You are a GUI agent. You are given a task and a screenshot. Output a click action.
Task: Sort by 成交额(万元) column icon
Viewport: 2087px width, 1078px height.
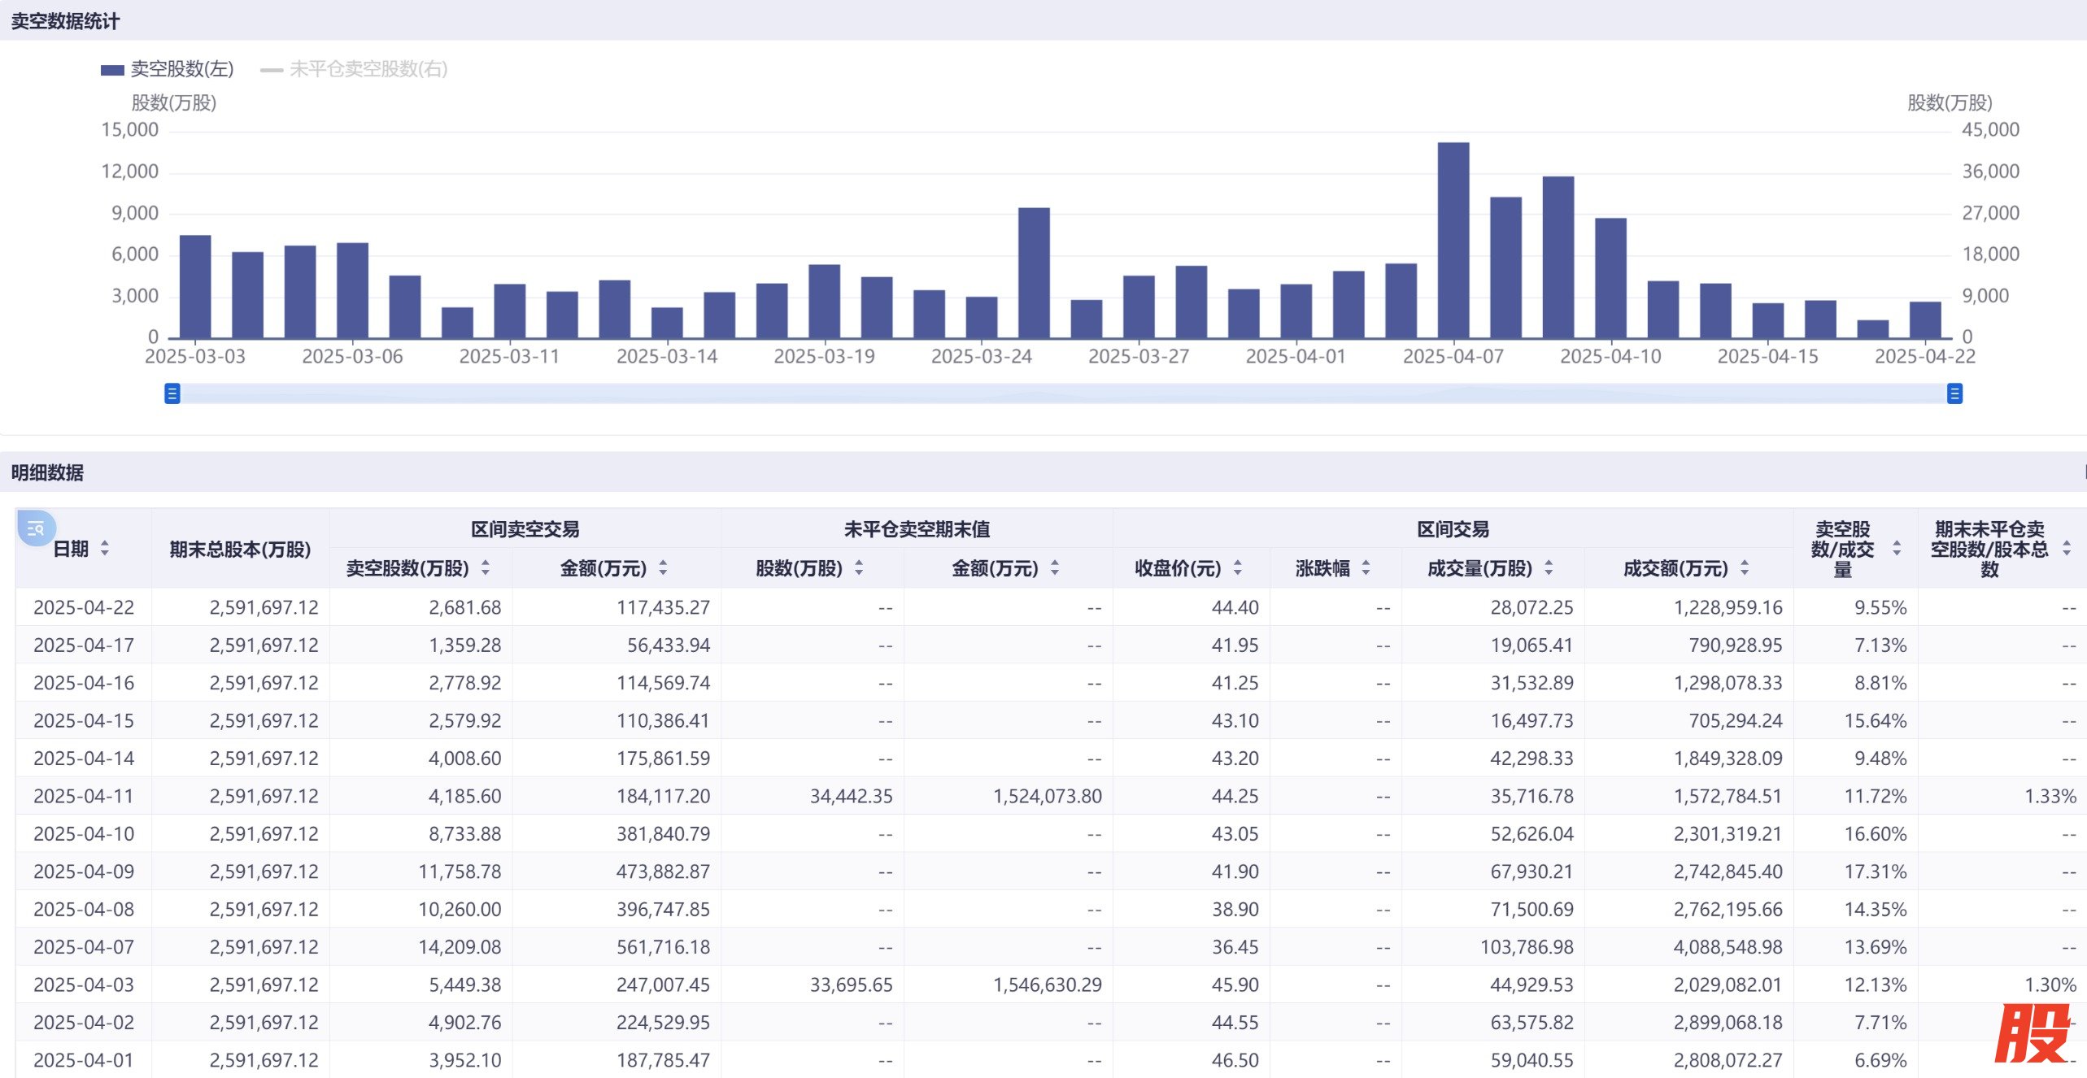click(1745, 568)
